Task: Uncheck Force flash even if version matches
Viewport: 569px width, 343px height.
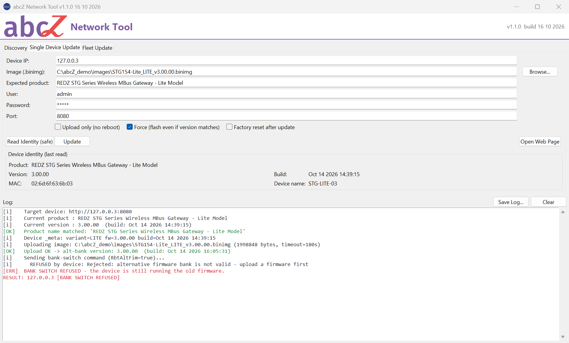Action: (x=130, y=127)
